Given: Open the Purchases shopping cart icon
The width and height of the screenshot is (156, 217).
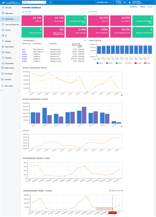Looking at the screenshot, I should 2,74.
